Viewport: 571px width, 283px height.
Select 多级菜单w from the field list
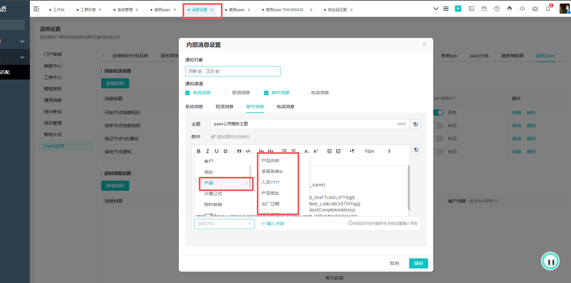coord(272,171)
